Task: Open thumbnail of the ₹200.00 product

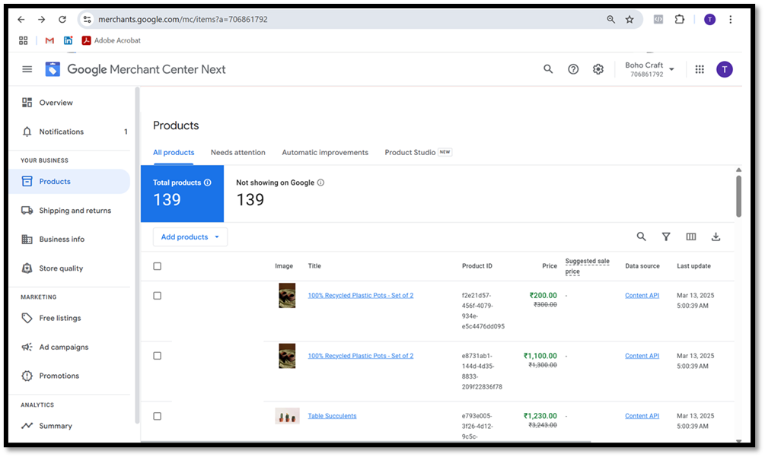Action: click(x=287, y=296)
